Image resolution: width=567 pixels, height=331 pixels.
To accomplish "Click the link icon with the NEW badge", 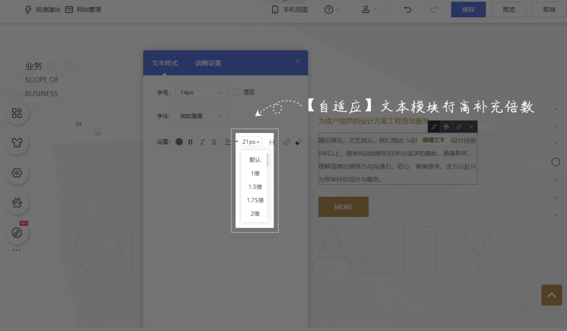I will pyautogui.click(x=16, y=233).
